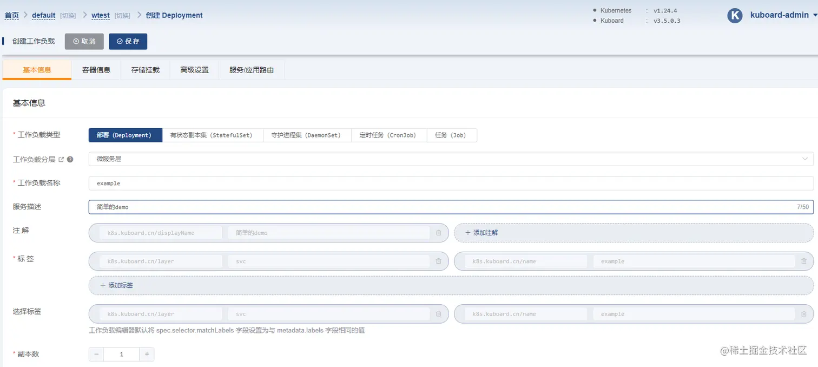Click 选择标签 key k8s.kuboard.cn/layer field

161,314
